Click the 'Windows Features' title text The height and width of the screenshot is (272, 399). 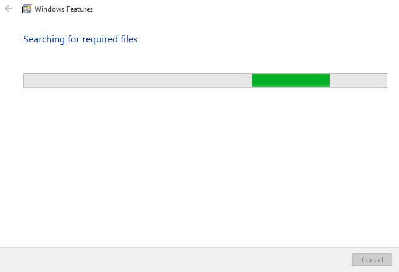click(x=64, y=9)
